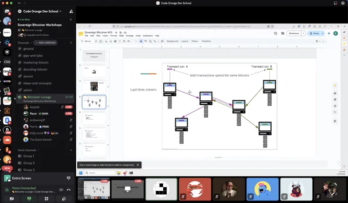This screenshot has height=203, width=348.
Task: Click Transition button in Slides toolbar
Action: click(206, 41)
